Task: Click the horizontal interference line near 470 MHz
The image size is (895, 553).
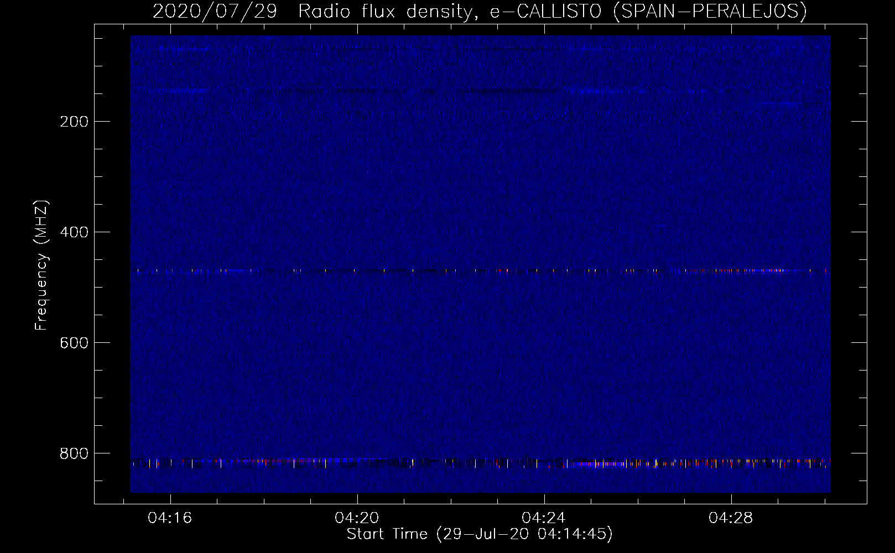Action: pyautogui.click(x=480, y=271)
